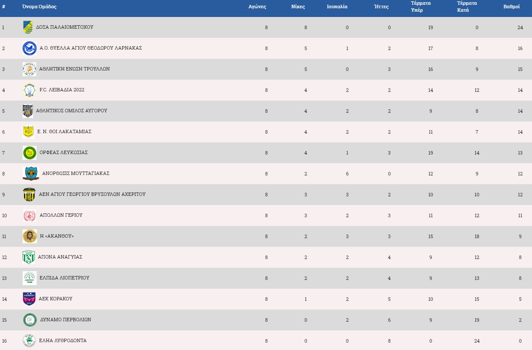The width and height of the screenshot is (532, 350).
Task: Click the Όνομα Ομάδας column header
Action: click(40, 7)
